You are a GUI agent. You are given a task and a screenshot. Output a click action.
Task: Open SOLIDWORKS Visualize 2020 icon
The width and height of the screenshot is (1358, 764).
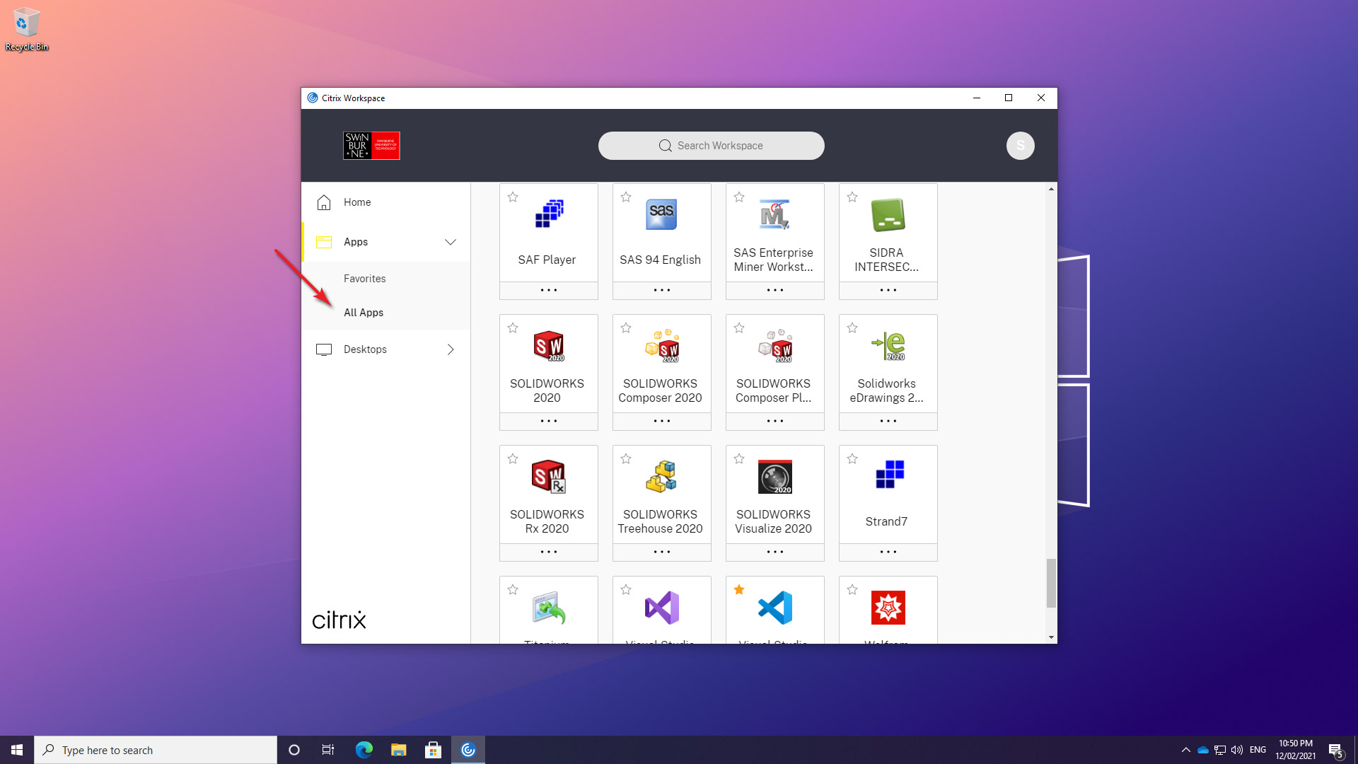click(774, 477)
